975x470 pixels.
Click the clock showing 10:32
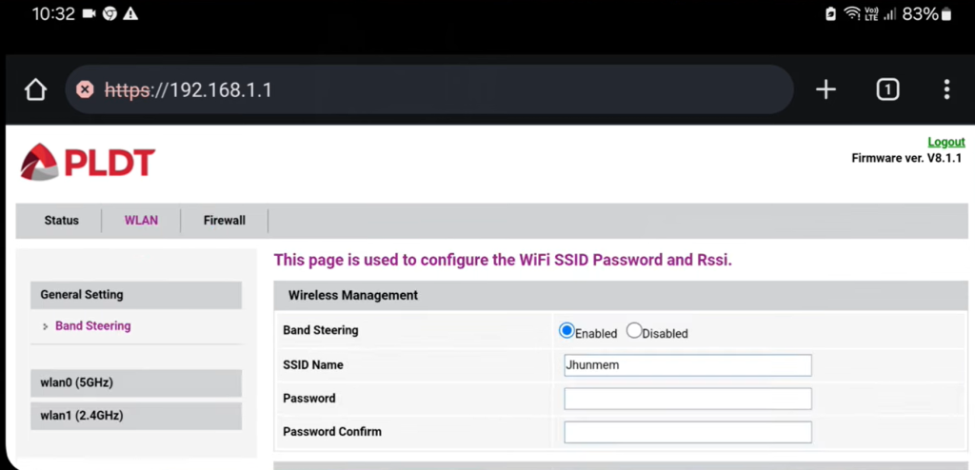point(53,14)
